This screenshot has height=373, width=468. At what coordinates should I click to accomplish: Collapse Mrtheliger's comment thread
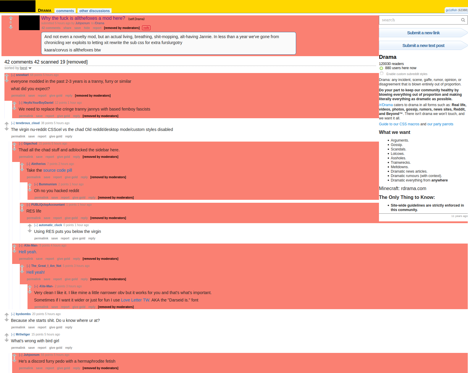(13, 335)
